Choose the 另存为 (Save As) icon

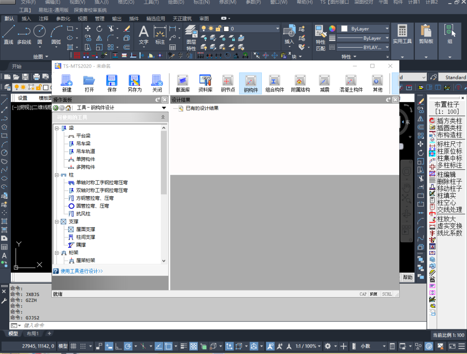(135, 83)
